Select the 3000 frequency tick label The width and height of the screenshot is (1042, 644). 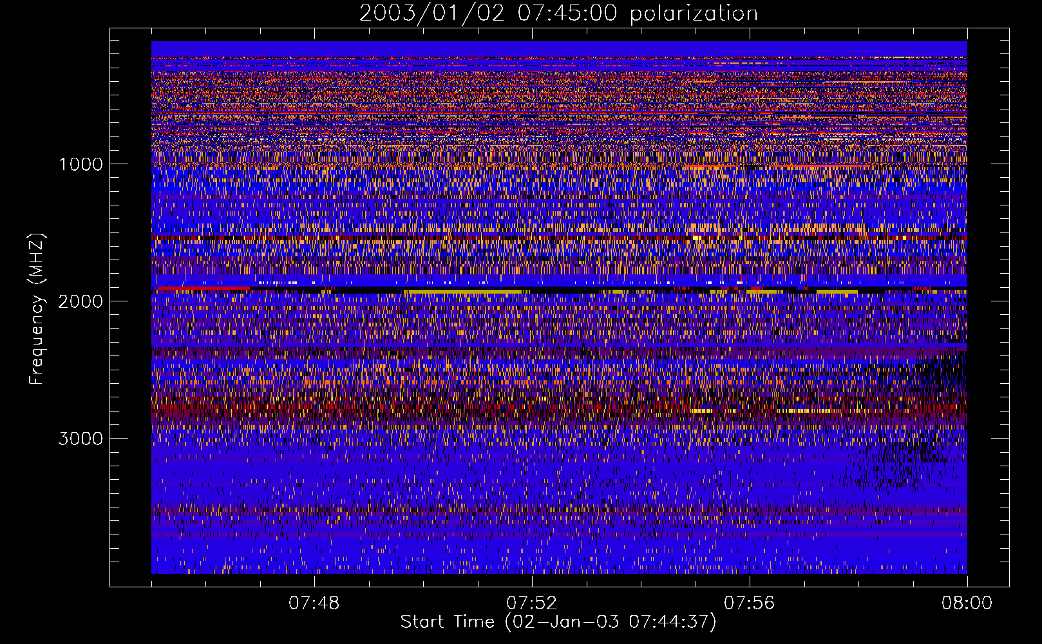pos(81,439)
